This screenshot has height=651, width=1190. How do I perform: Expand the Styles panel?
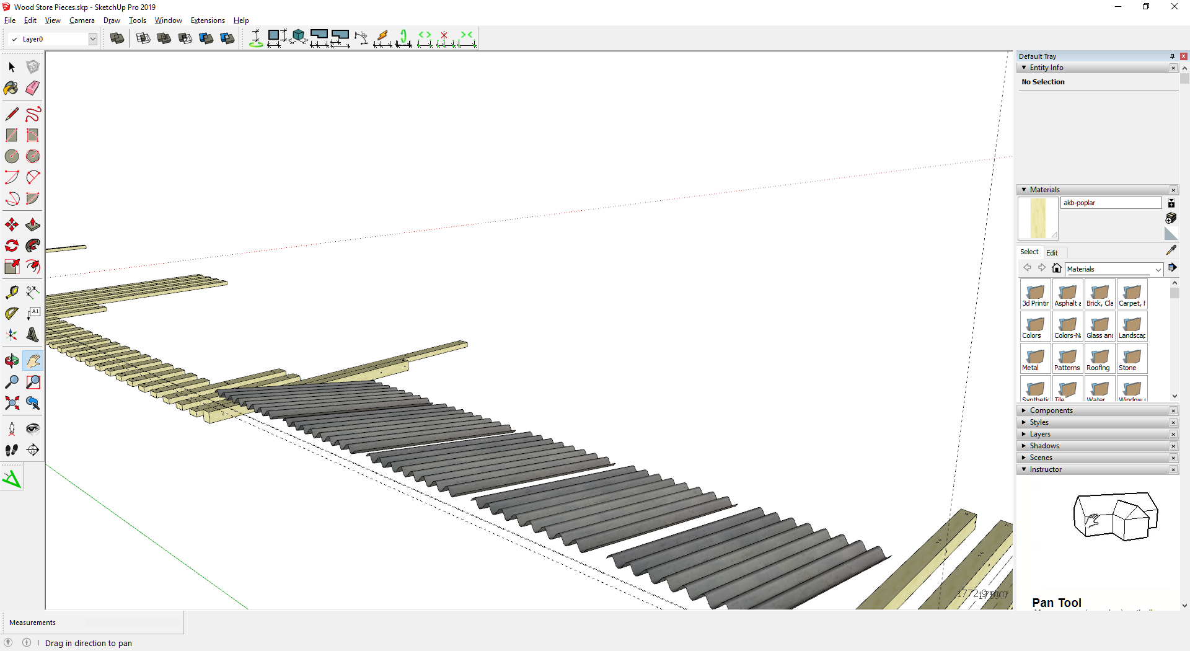(1024, 422)
